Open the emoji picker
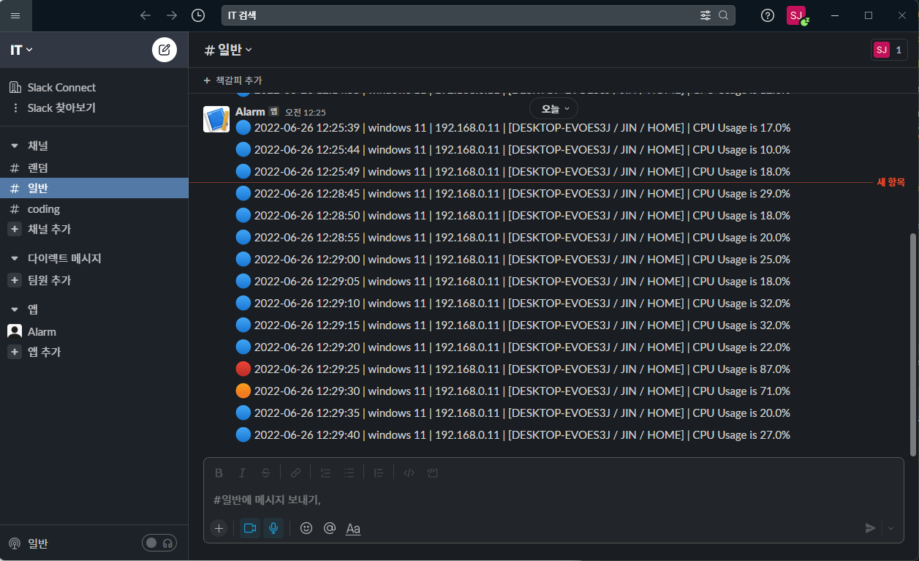The height and width of the screenshot is (561, 919). click(306, 528)
